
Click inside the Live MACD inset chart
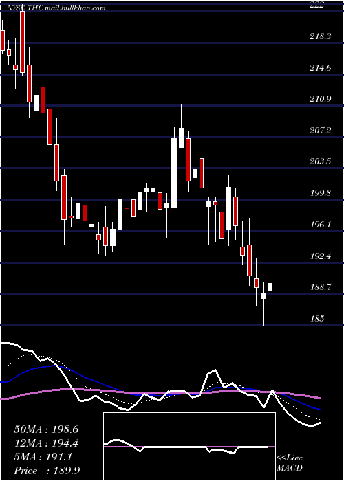pyautogui.click(x=189, y=447)
